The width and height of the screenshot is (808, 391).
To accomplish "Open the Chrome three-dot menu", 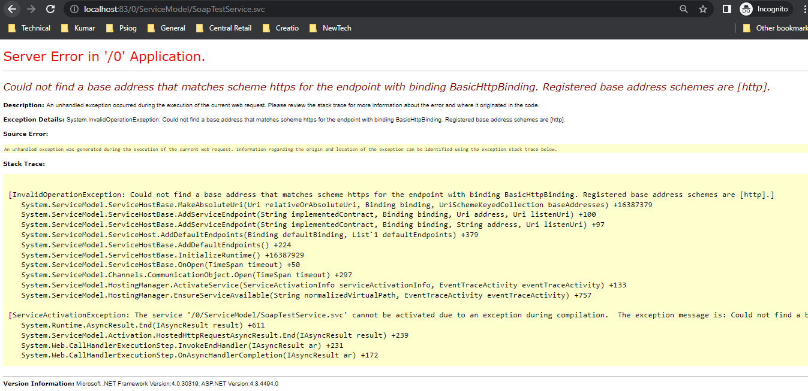I will click(x=804, y=9).
